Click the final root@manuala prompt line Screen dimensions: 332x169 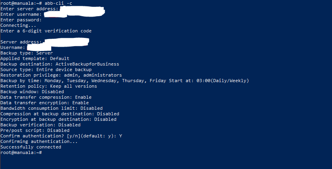coord(21,152)
